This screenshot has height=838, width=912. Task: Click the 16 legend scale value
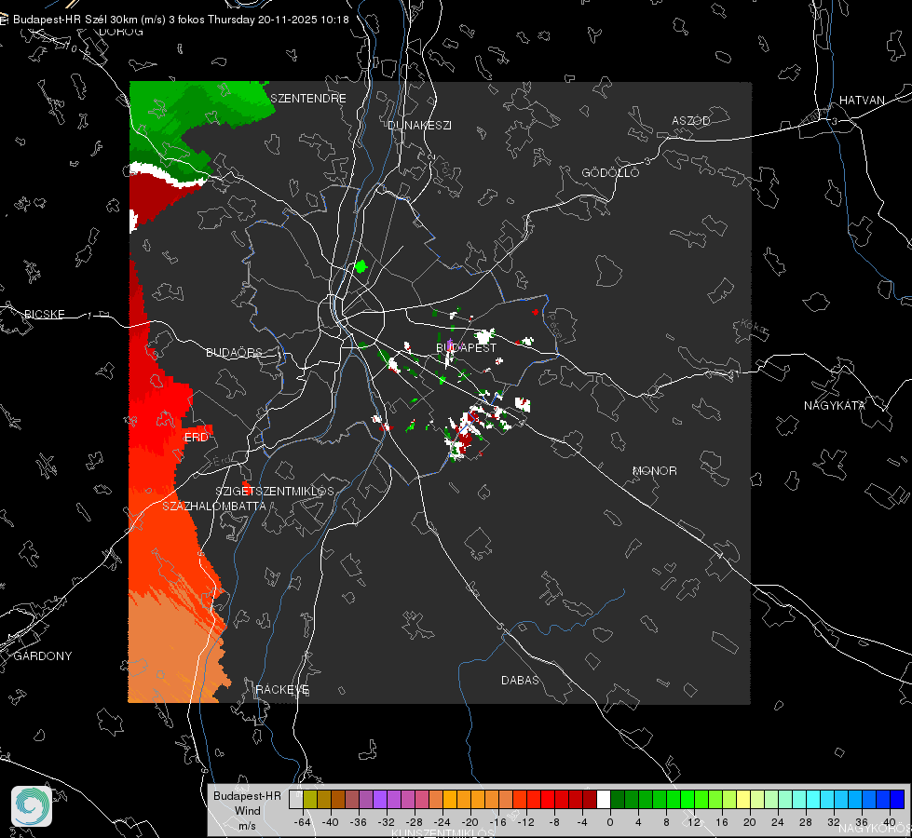click(x=722, y=822)
